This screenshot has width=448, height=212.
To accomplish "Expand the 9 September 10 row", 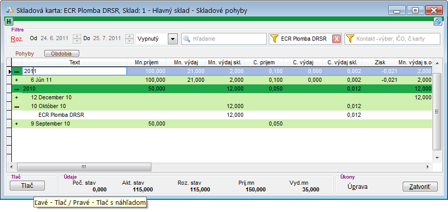I will [16, 124].
